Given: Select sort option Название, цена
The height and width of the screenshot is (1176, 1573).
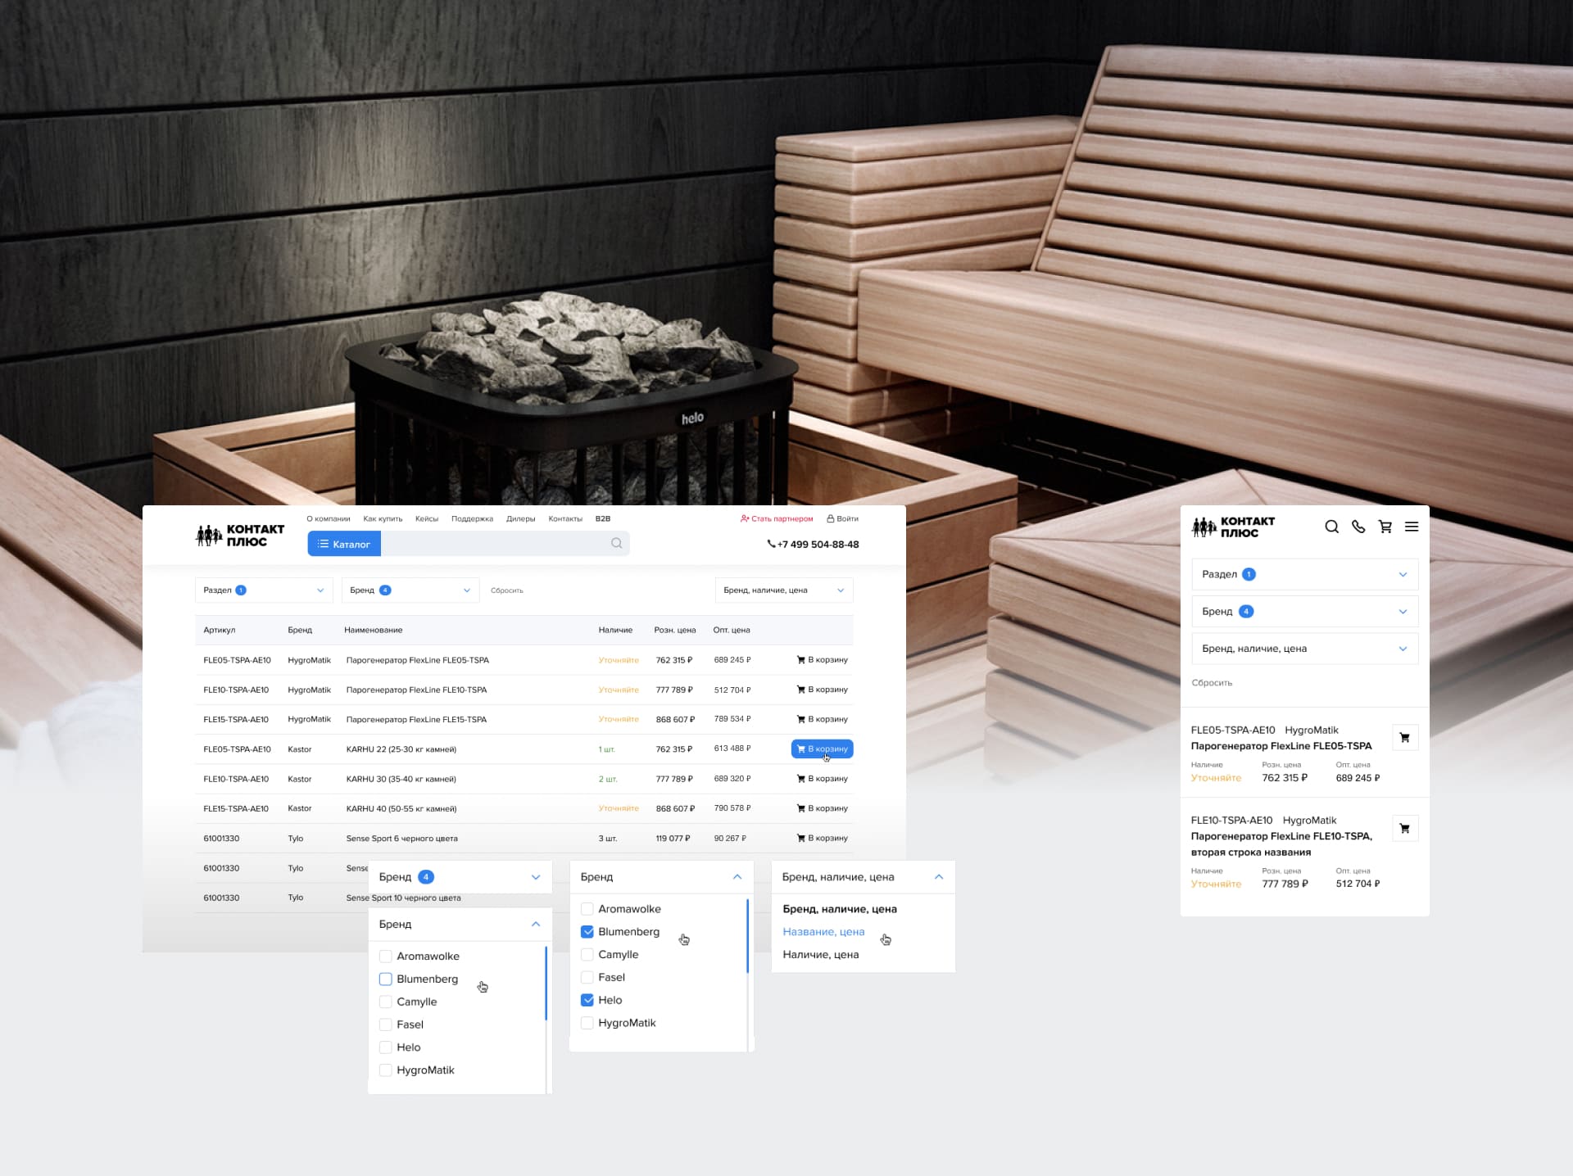Looking at the screenshot, I should (x=823, y=932).
